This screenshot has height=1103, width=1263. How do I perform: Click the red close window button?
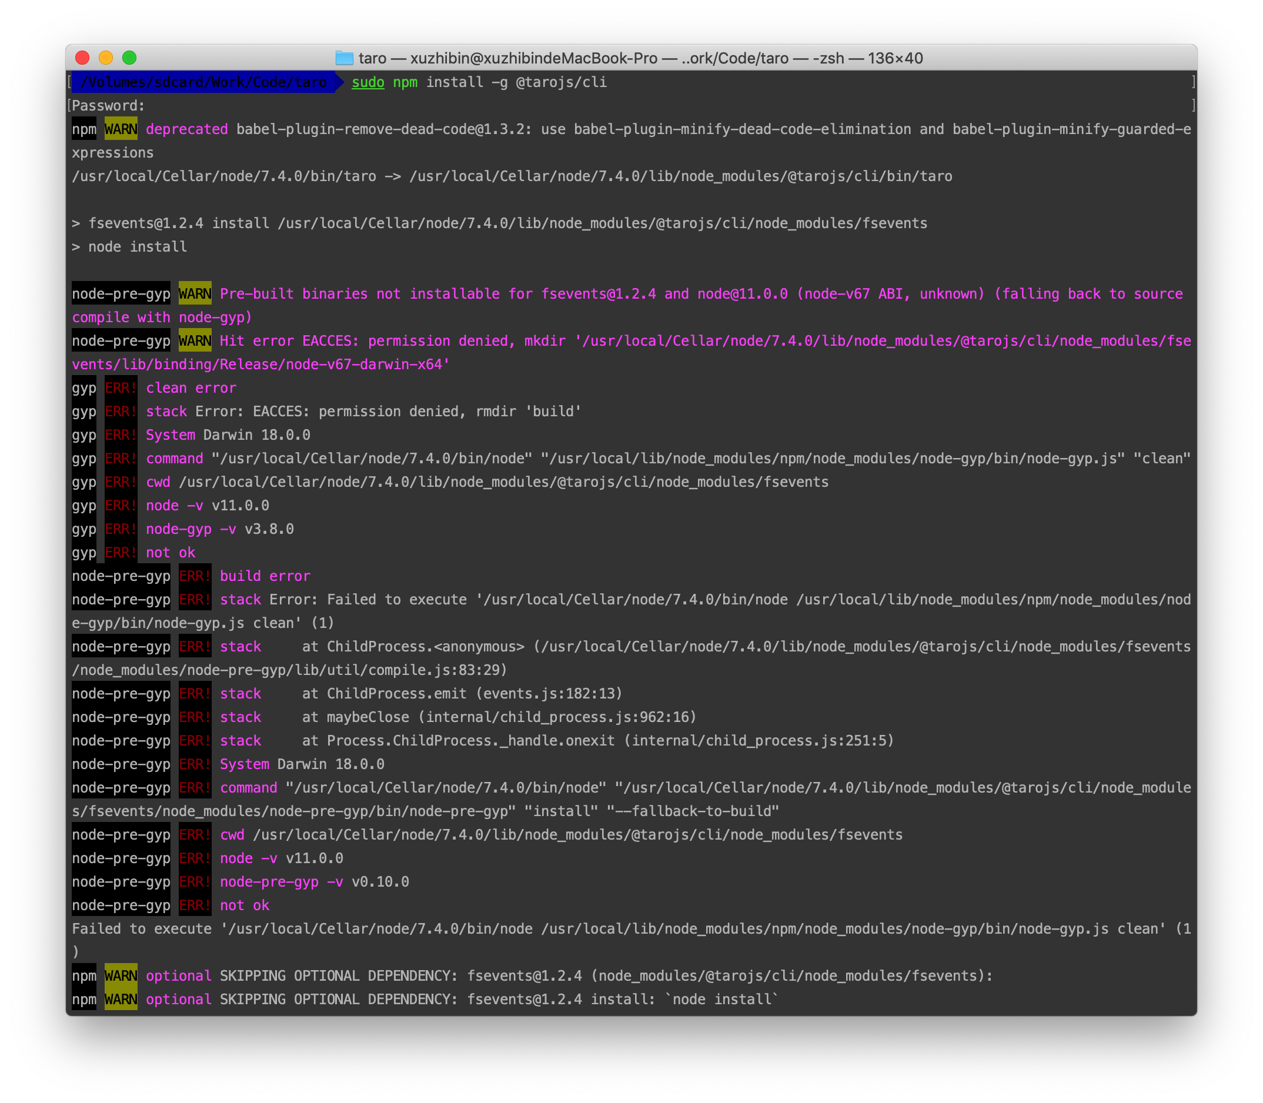click(82, 58)
